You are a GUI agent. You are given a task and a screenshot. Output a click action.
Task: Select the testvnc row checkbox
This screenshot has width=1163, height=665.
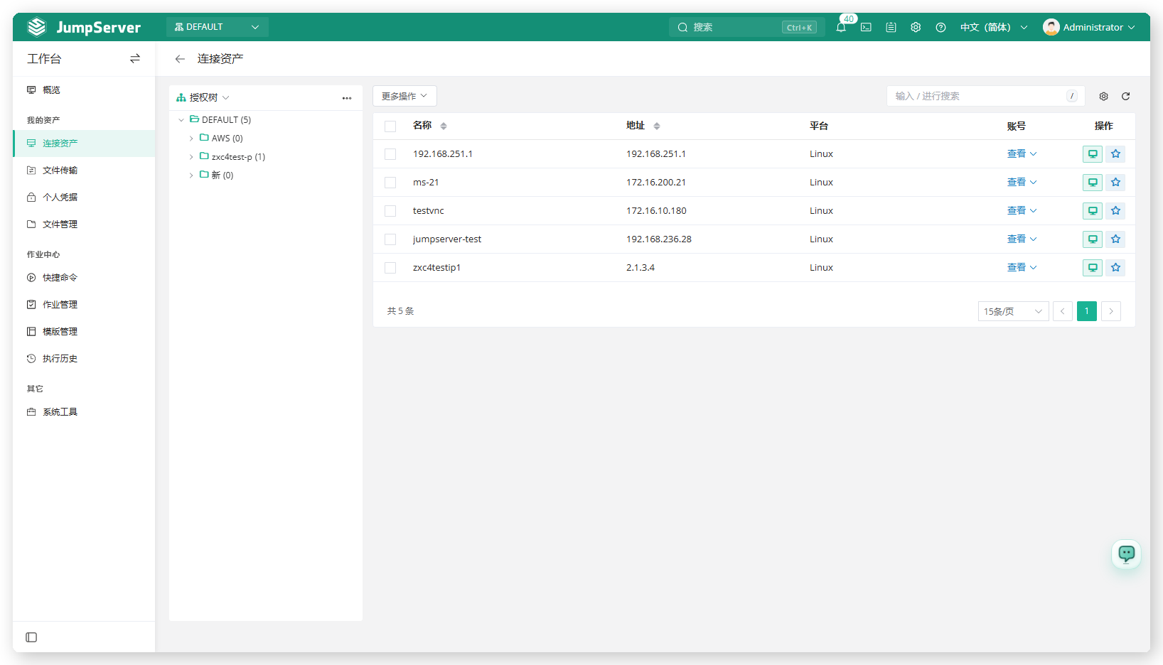tap(390, 211)
